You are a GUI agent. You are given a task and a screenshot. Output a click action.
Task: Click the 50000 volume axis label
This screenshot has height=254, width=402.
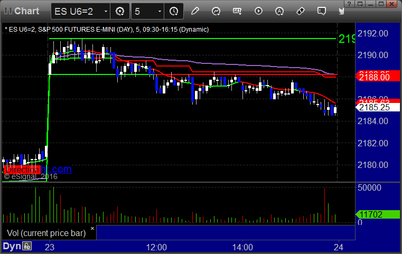coord(369,187)
